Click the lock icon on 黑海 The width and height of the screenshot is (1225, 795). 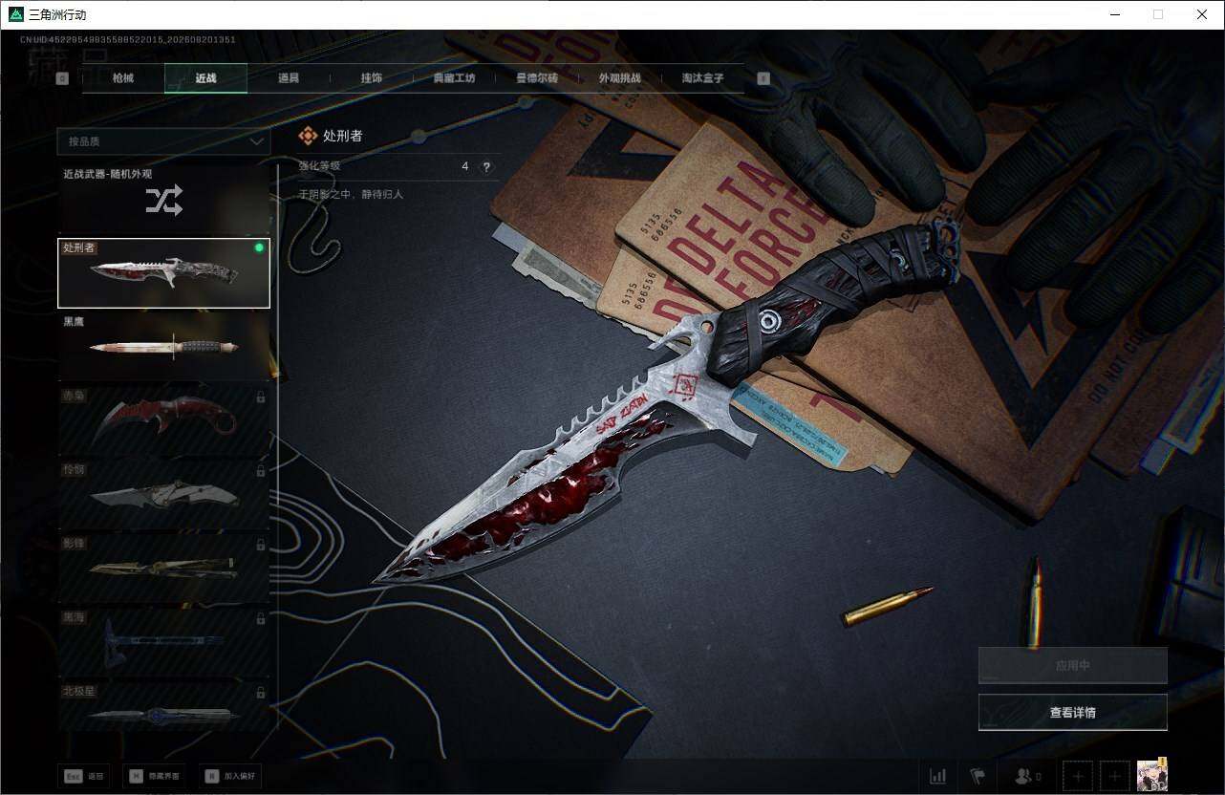(261, 618)
